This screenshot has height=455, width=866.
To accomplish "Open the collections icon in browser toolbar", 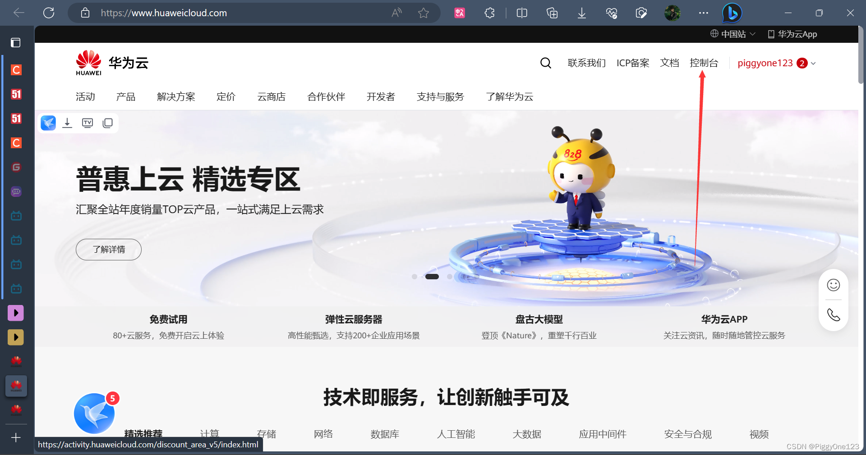I will pos(552,13).
